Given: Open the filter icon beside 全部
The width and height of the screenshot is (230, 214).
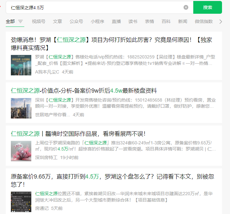Looking at the screenshot, I should click(20, 22).
